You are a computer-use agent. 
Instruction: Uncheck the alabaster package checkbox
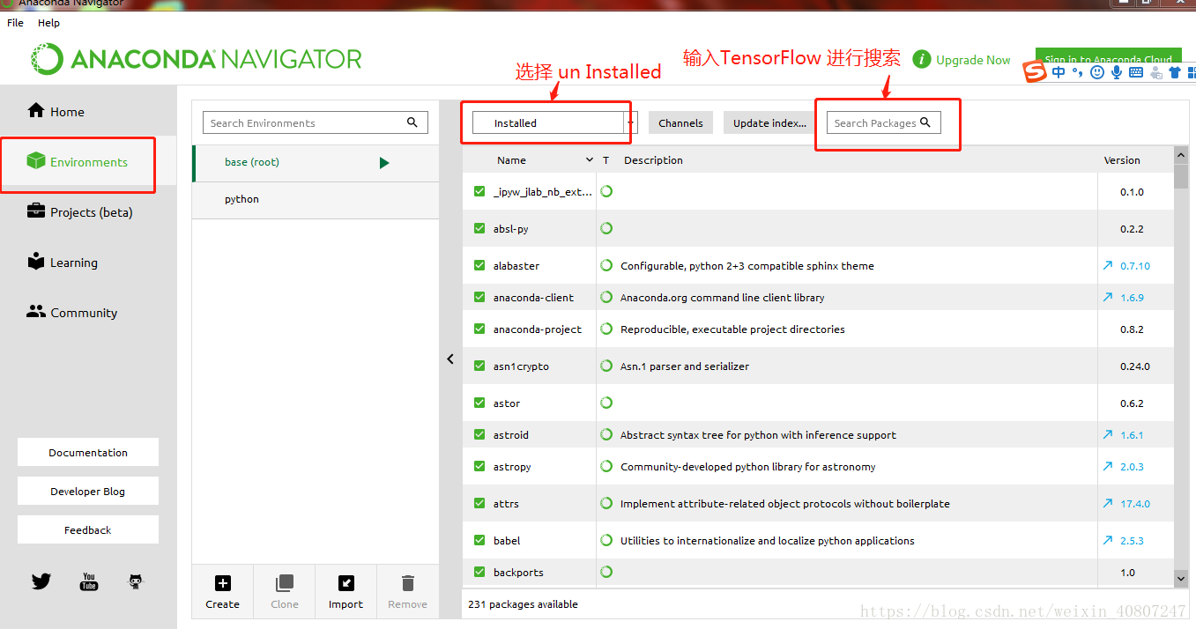click(x=479, y=265)
